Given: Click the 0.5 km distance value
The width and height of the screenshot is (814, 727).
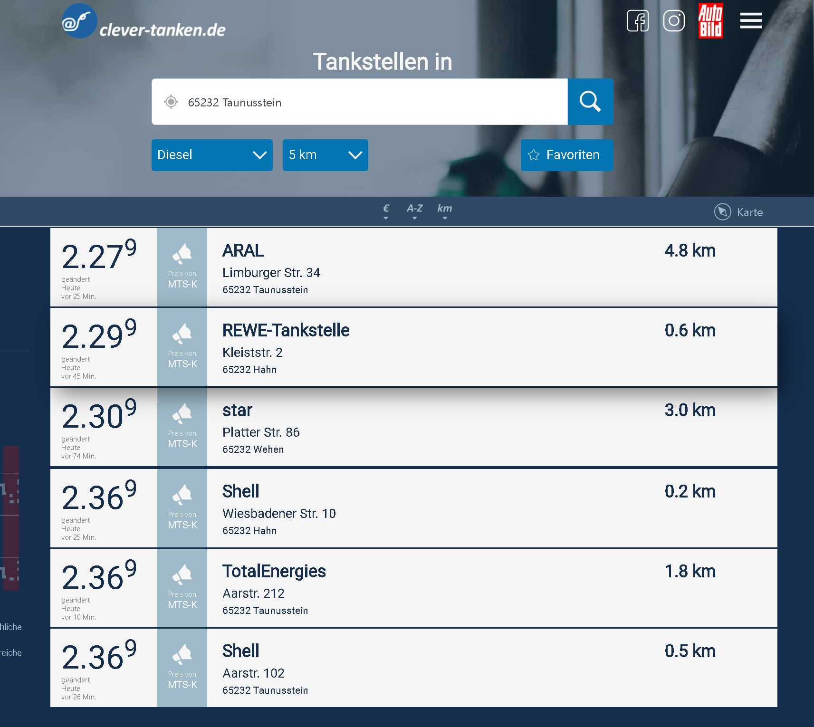Looking at the screenshot, I should (x=690, y=651).
